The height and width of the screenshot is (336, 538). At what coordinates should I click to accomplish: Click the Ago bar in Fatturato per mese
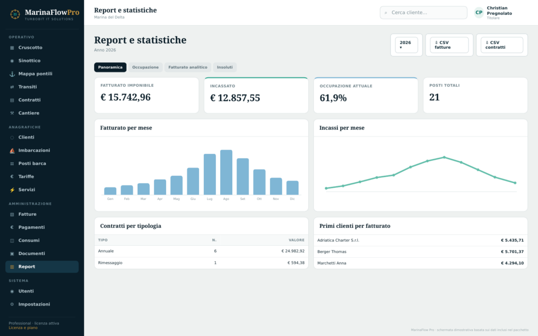pyautogui.click(x=226, y=172)
